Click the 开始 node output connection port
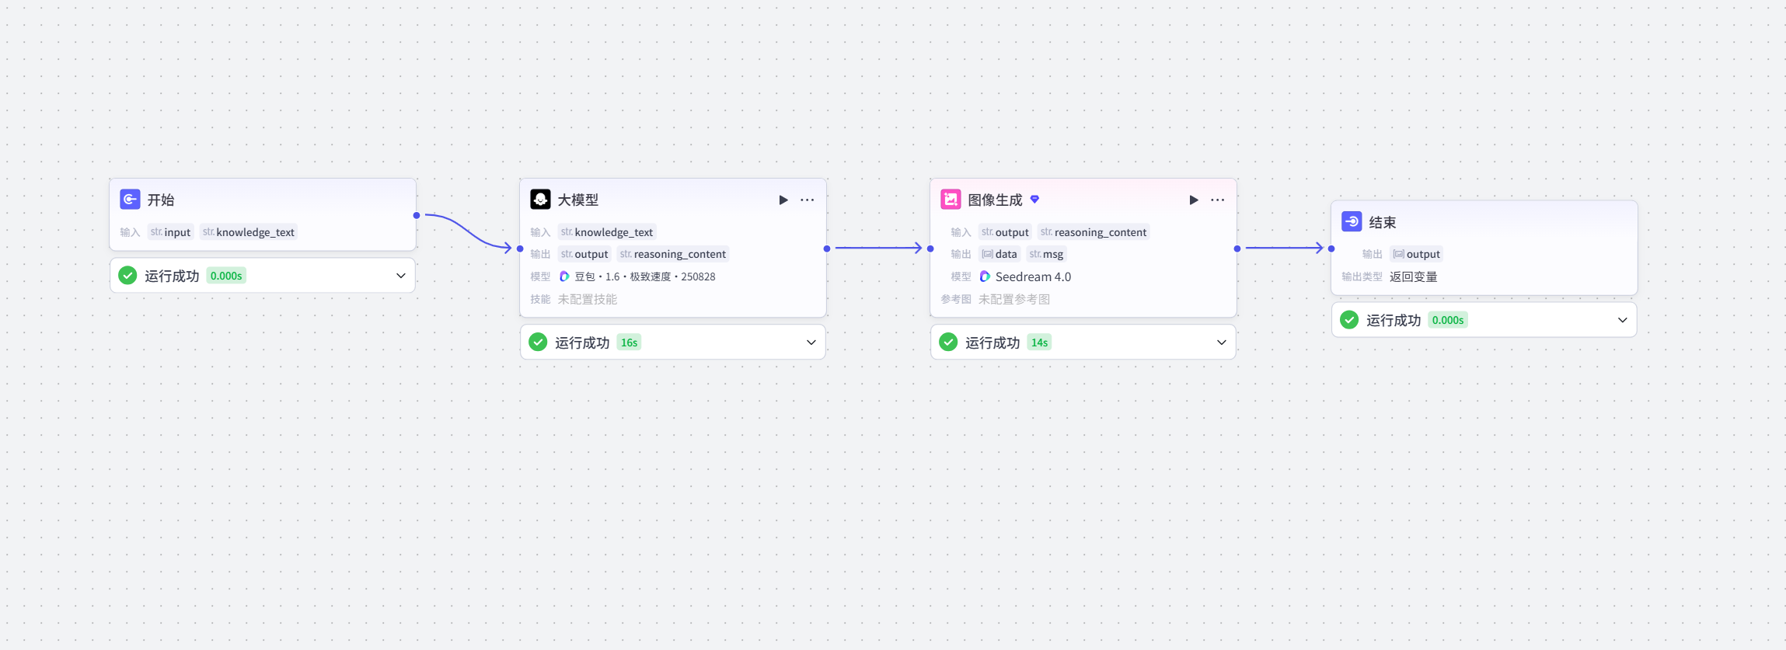The height and width of the screenshot is (650, 1786). [x=417, y=215]
